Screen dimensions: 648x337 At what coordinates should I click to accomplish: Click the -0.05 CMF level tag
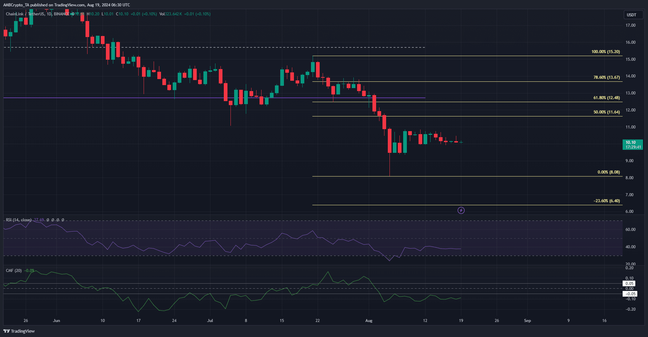point(630,294)
